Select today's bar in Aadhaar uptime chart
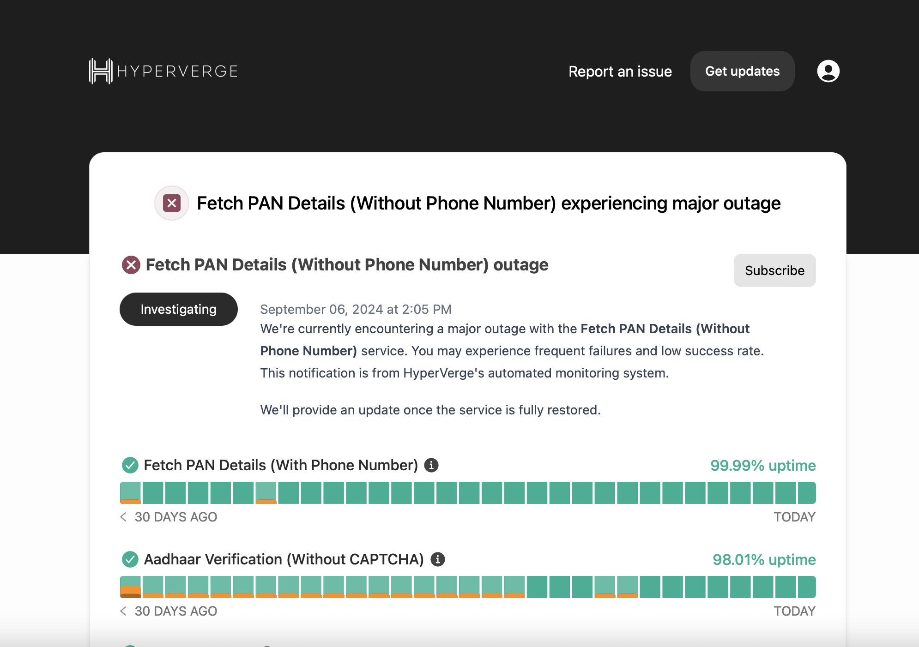This screenshot has height=647, width=919. point(806,587)
